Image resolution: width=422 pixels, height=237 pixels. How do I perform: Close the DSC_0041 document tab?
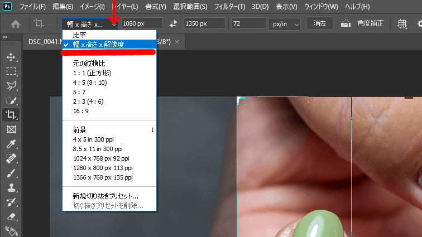tap(177, 42)
